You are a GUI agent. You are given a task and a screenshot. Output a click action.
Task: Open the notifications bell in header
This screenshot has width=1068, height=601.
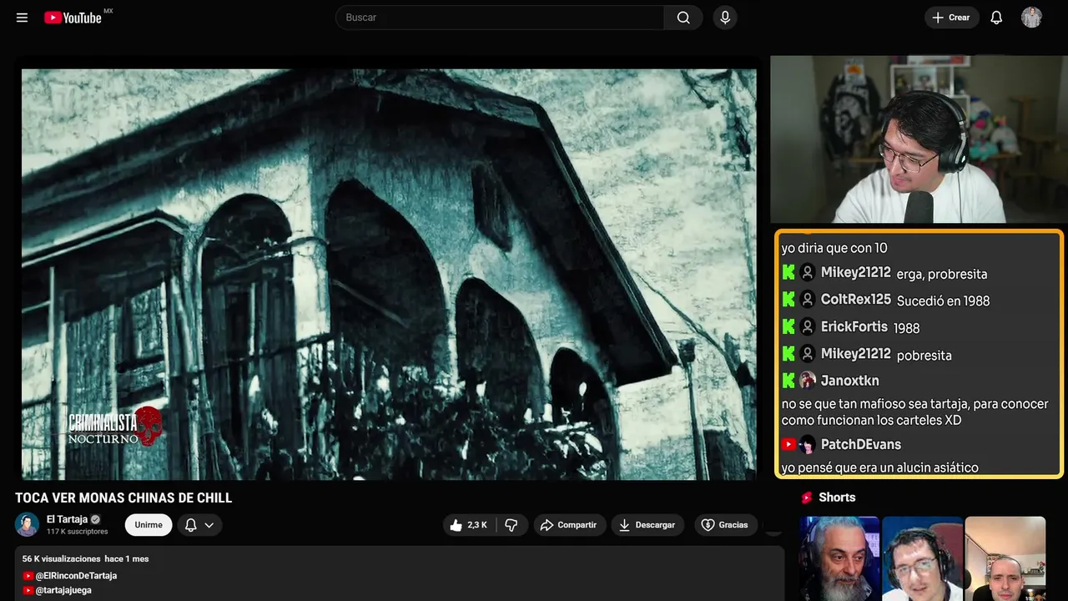pos(996,18)
